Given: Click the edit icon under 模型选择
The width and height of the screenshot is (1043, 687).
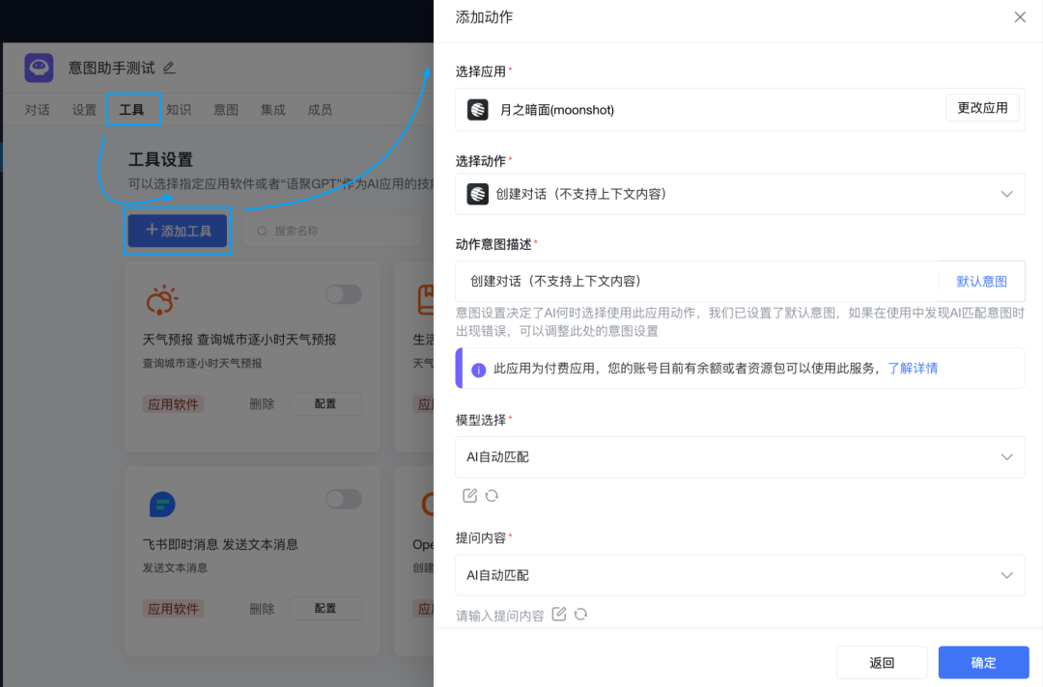Looking at the screenshot, I should (469, 496).
